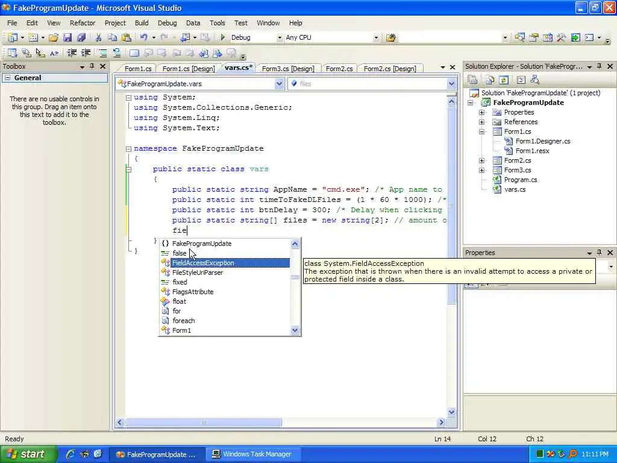
Task: Open the Tools menu
Action: click(x=217, y=23)
